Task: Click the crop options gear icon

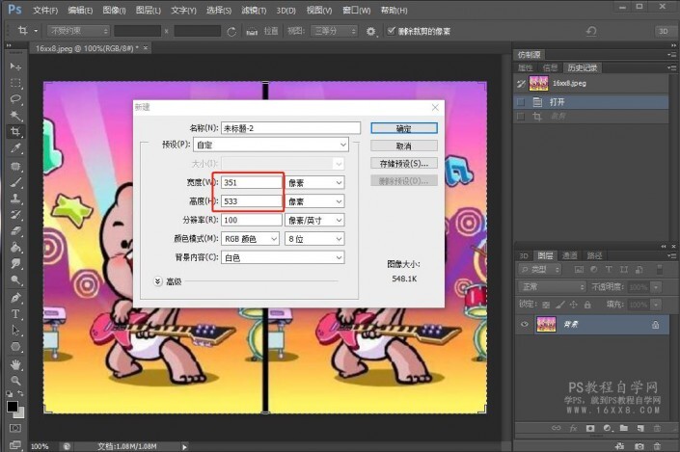Action: pyautogui.click(x=371, y=32)
